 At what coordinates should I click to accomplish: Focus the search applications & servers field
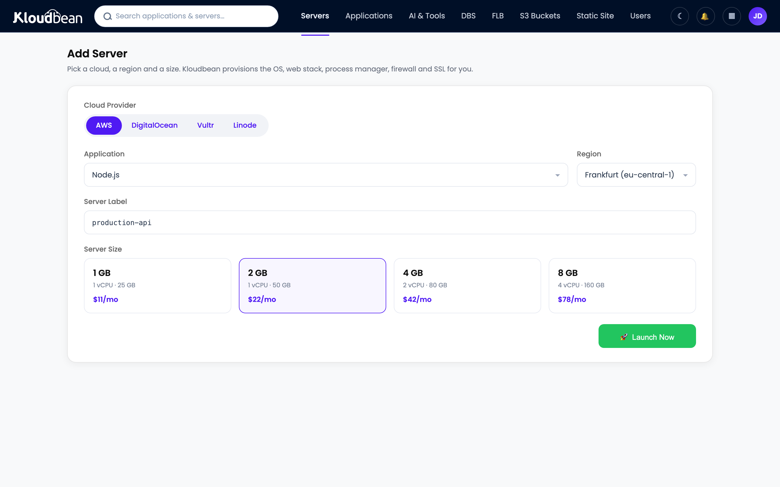[x=186, y=16]
